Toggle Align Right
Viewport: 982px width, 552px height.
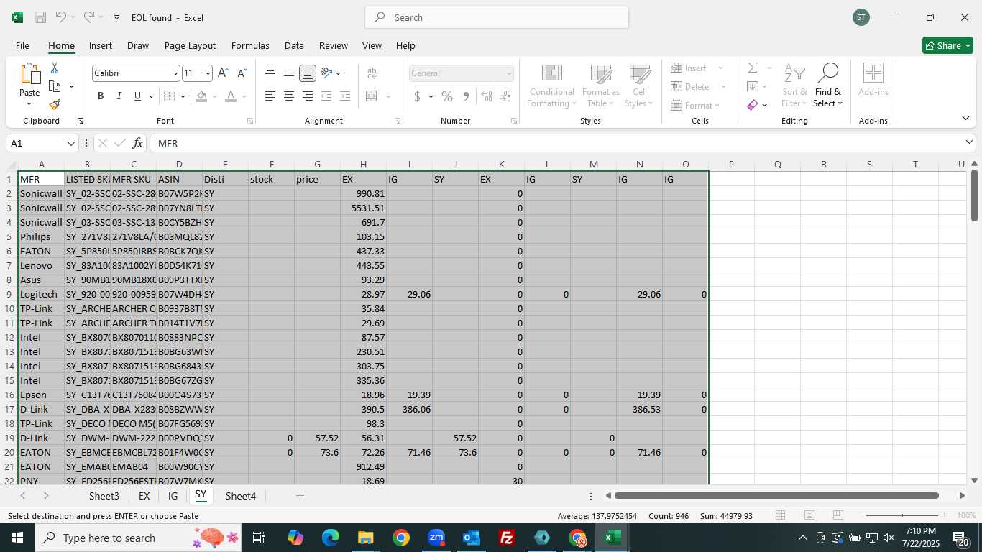click(307, 96)
